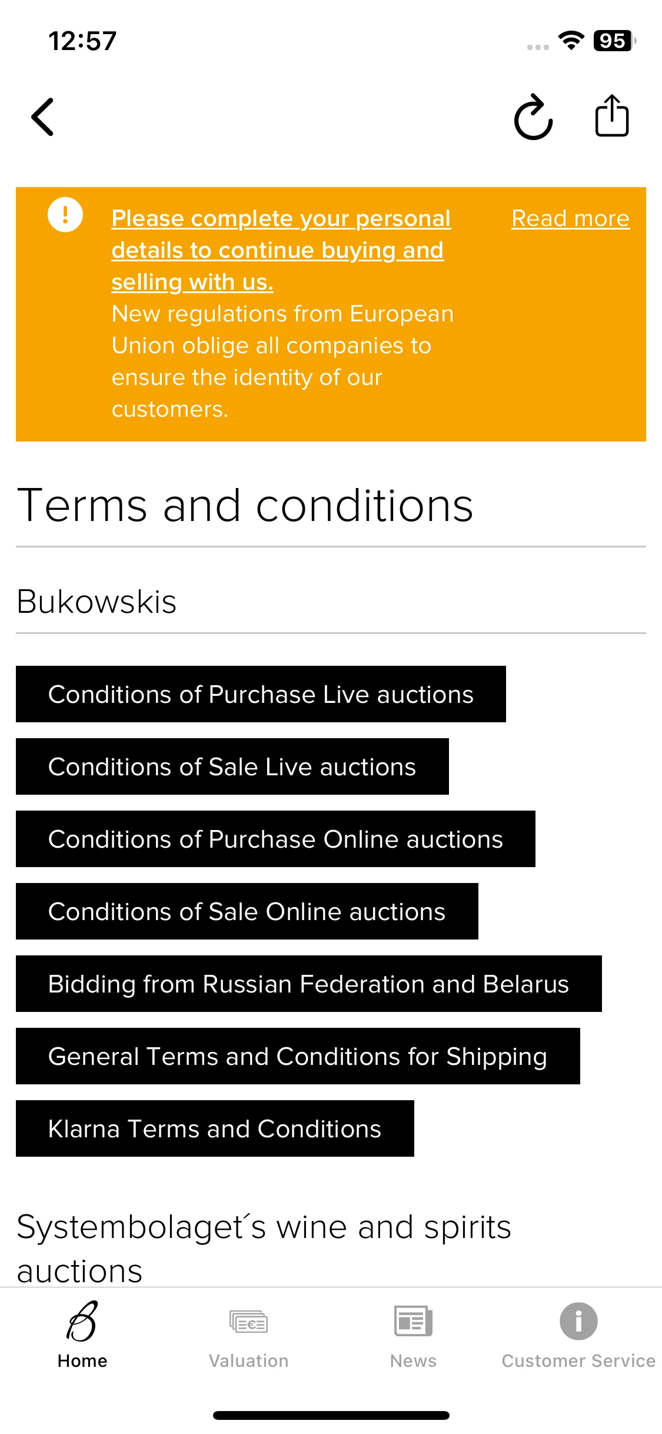Open complete your personal details link
This screenshot has width=662, height=1434.
coord(281,250)
